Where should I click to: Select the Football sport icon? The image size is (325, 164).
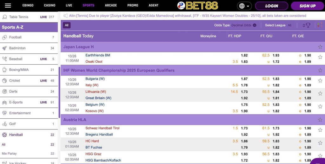click(x=4, y=37)
